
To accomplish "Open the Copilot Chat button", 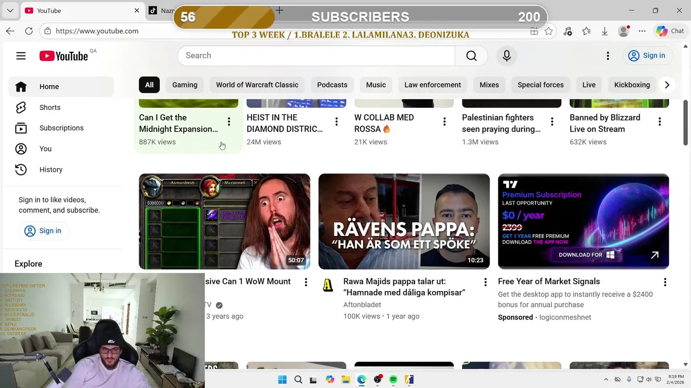I will pyautogui.click(x=670, y=31).
